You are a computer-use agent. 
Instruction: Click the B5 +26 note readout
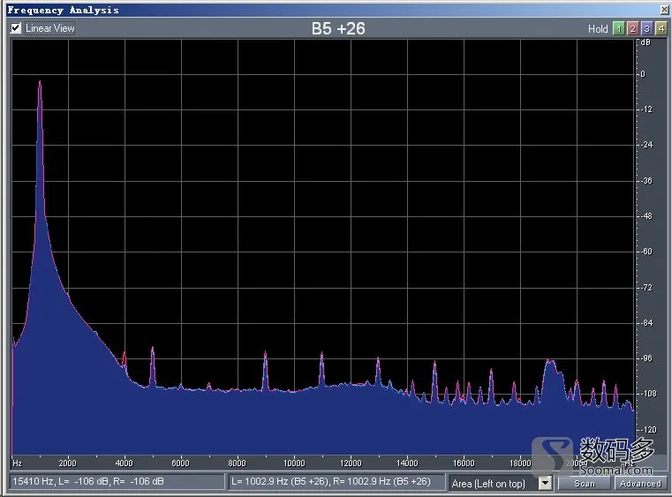pos(338,29)
